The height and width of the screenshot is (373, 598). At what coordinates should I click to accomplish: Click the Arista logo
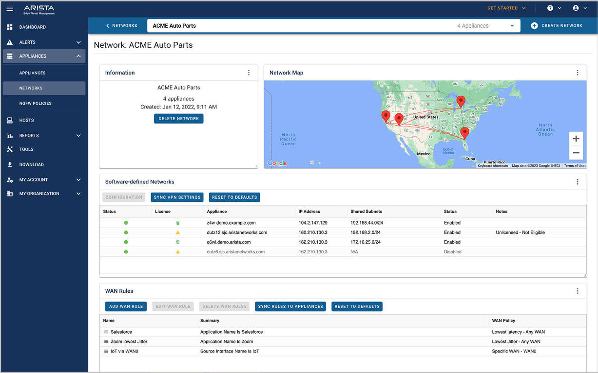pos(39,9)
